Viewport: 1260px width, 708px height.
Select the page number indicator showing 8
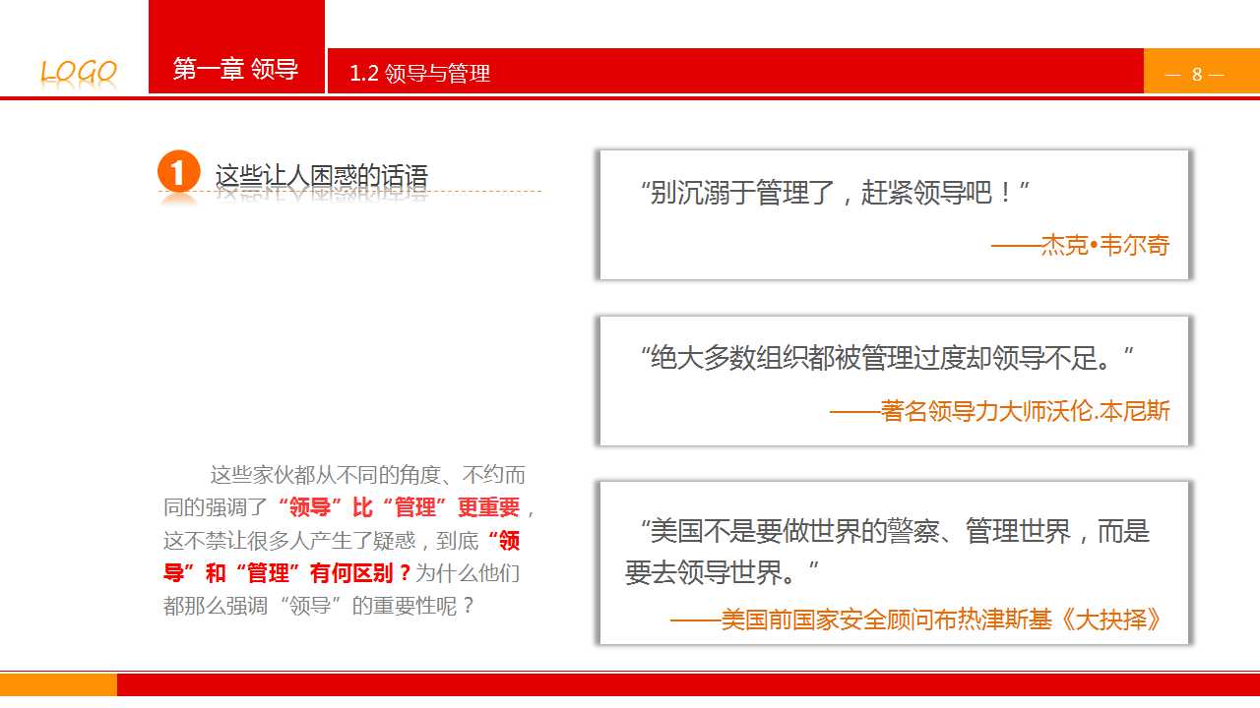pyautogui.click(x=1196, y=72)
